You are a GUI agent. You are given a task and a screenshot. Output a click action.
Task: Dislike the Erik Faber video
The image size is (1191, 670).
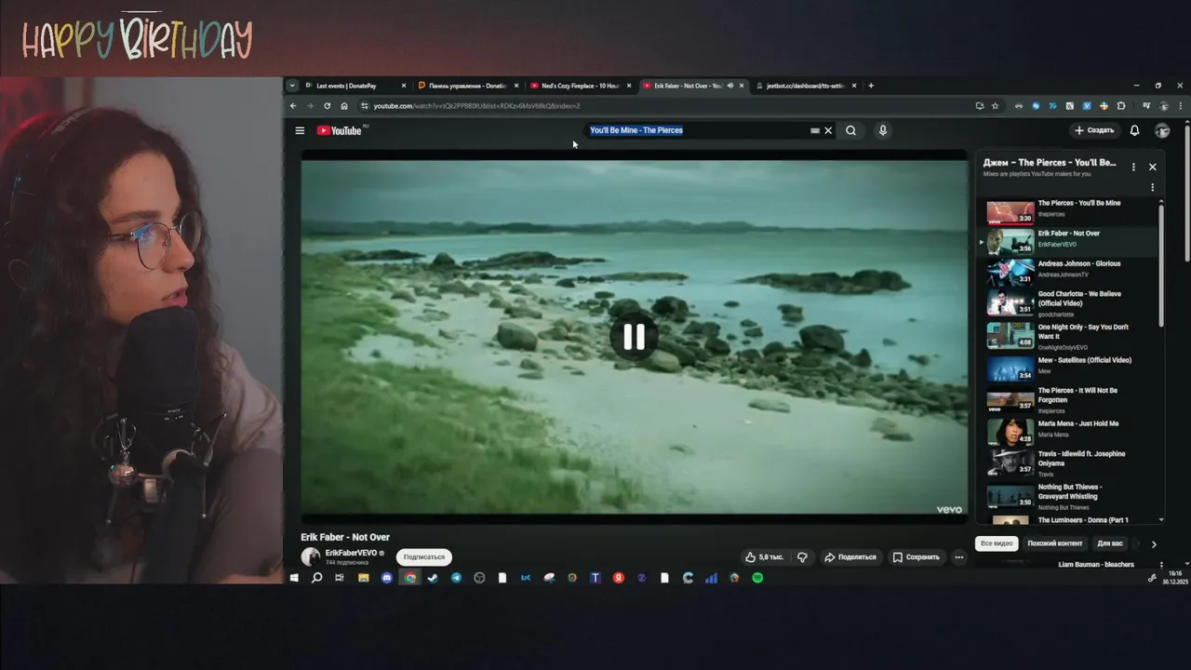click(803, 556)
